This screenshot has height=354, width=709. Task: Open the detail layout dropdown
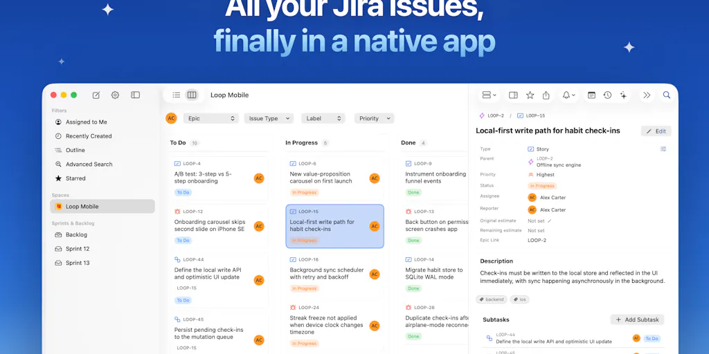pyautogui.click(x=490, y=95)
